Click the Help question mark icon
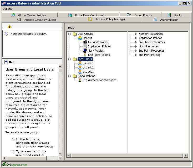The height and width of the screenshot is (168, 193). (6, 62)
